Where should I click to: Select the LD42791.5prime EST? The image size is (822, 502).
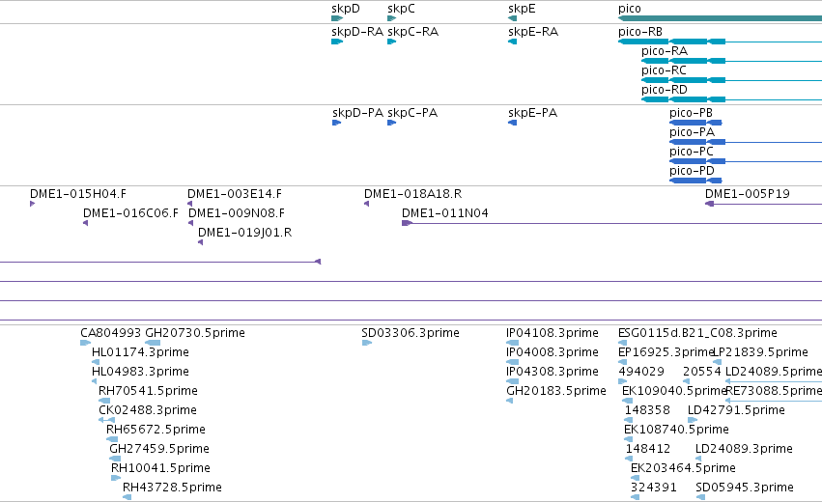tap(693, 420)
